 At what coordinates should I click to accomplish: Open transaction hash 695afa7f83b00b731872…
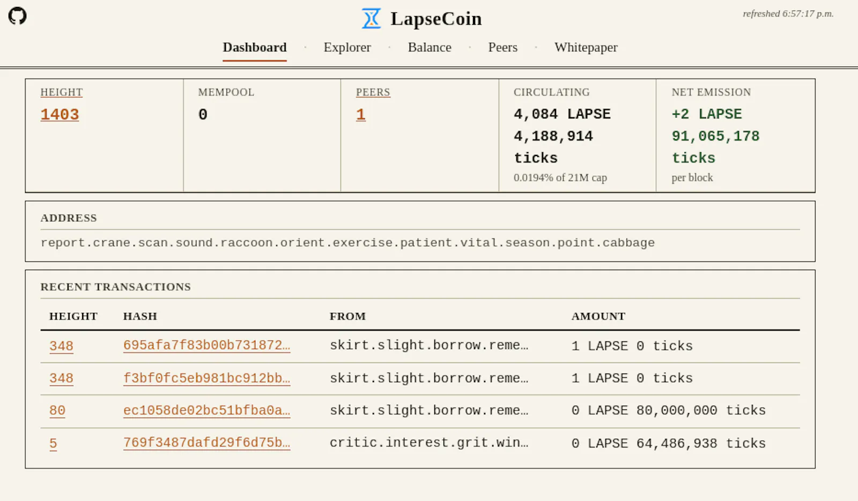206,346
